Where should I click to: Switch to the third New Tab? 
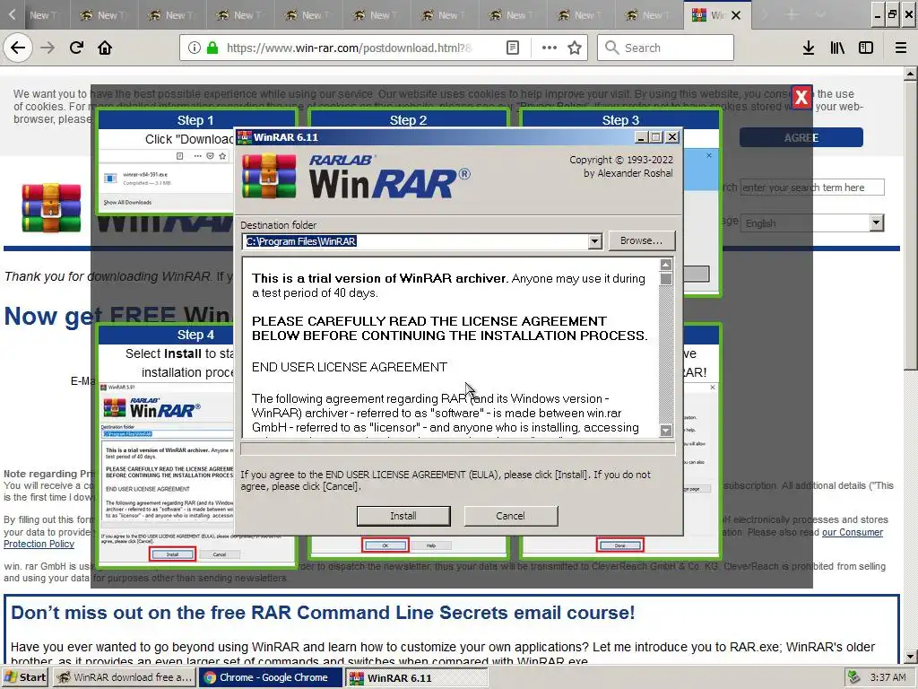pyautogui.click(x=171, y=15)
